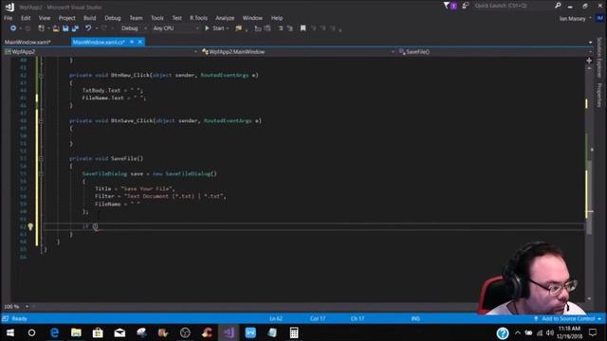Collapse the BtnSave_Click method outline
The width and height of the screenshot is (607, 341).
(x=41, y=121)
